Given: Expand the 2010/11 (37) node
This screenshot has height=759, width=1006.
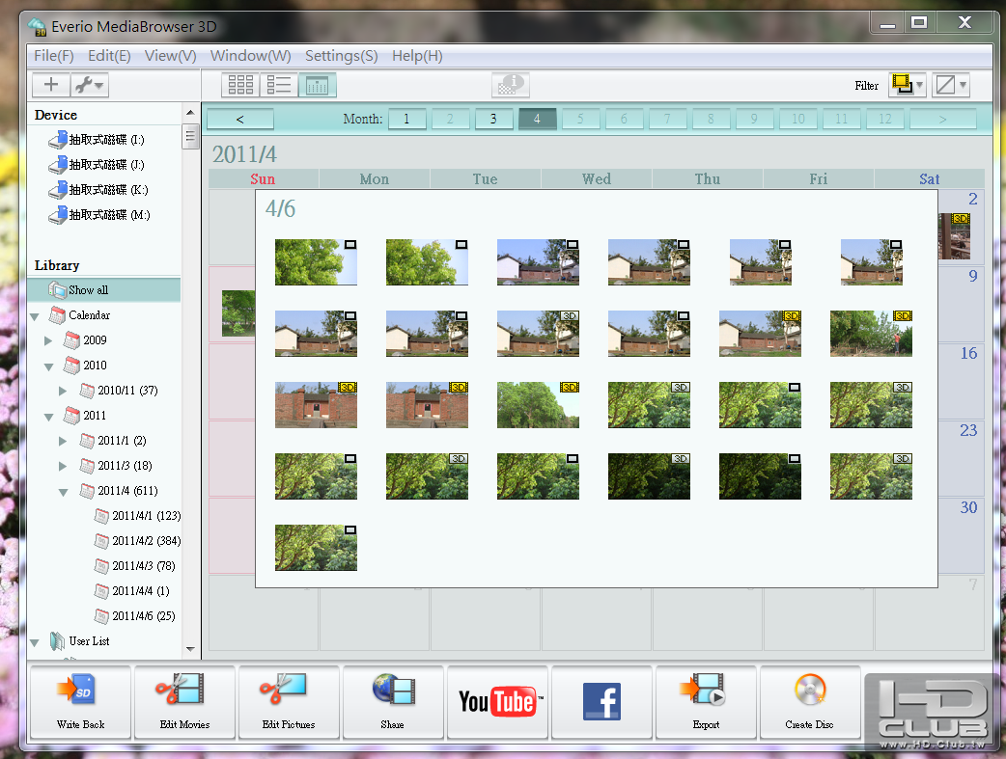Looking at the screenshot, I should [62, 391].
